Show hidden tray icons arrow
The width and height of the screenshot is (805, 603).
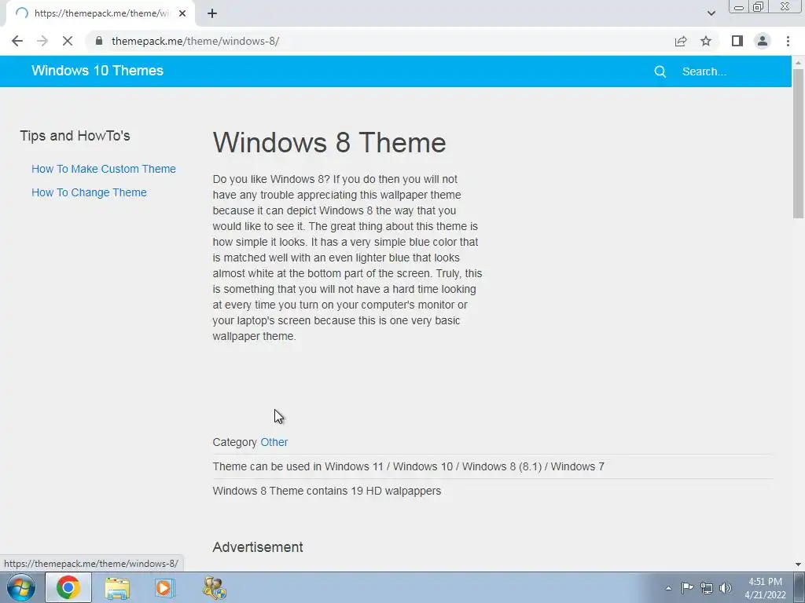coord(668,588)
